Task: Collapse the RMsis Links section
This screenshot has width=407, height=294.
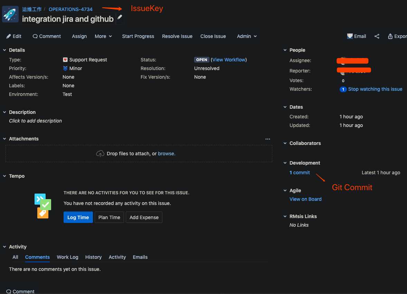Action: click(285, 216)
